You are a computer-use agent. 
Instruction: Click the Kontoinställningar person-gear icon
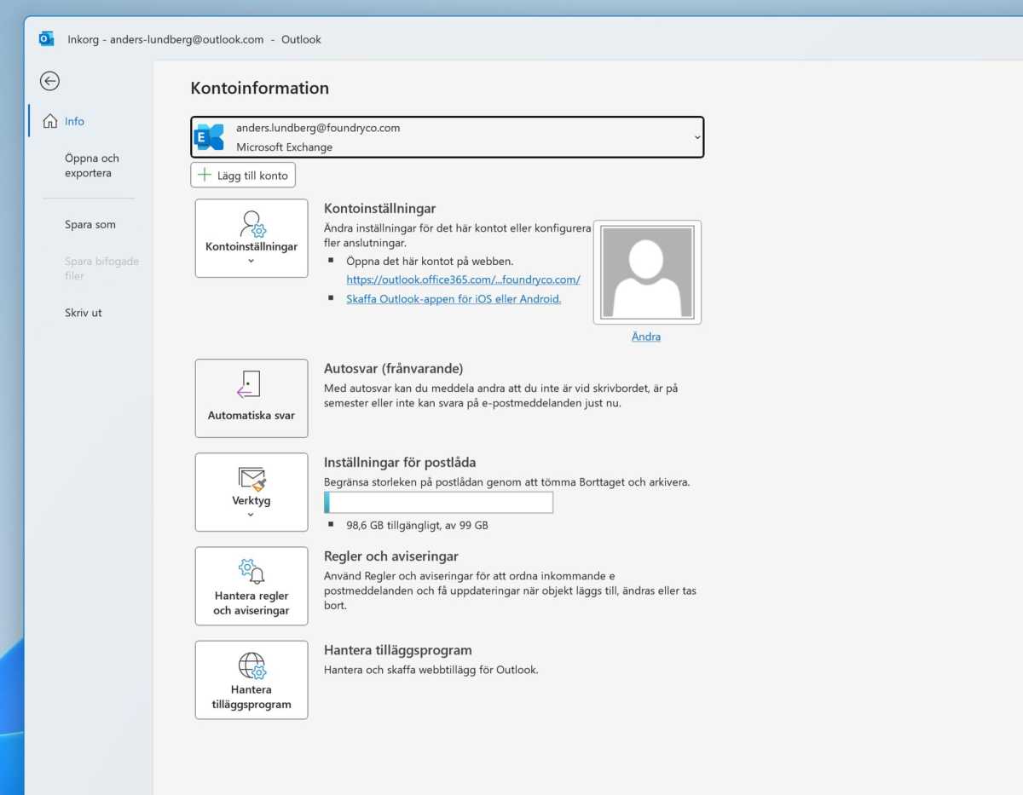point(251,224)
